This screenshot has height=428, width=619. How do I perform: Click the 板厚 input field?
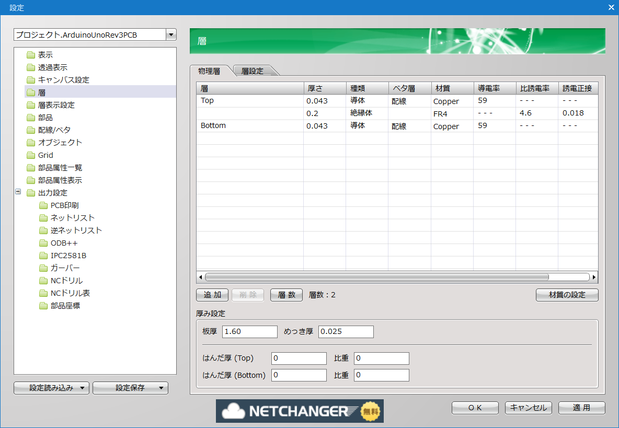[x=250, y=332]
